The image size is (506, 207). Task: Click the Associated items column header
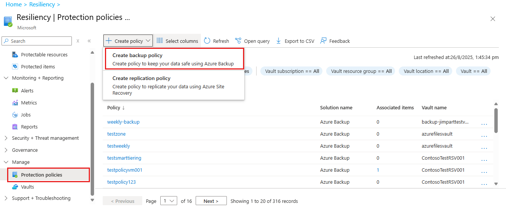[x=395, y=107]
